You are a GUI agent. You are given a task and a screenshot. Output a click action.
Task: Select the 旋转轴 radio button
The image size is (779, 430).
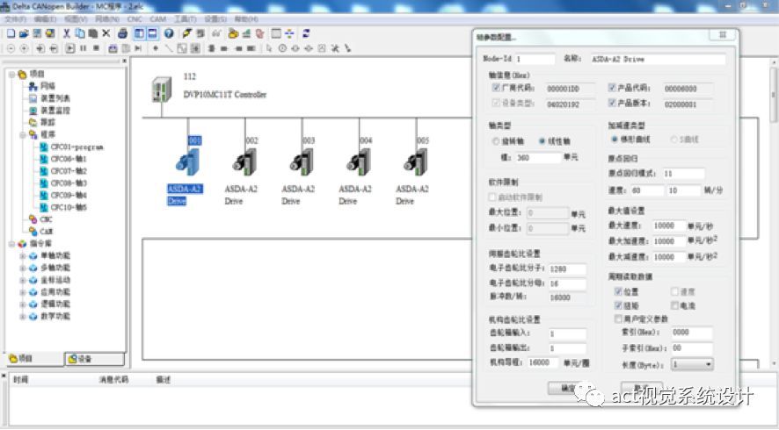coord(495,141)
